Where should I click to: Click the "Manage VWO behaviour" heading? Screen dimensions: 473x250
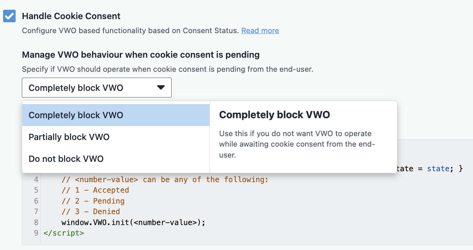coord(140,55)
